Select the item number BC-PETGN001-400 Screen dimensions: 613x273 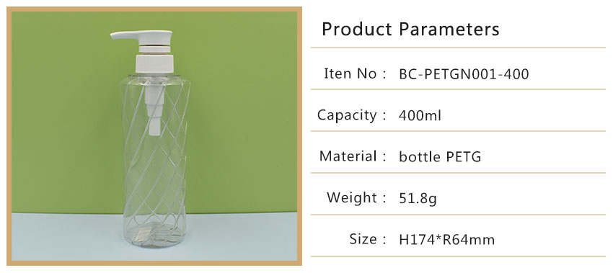click(464, 73)
